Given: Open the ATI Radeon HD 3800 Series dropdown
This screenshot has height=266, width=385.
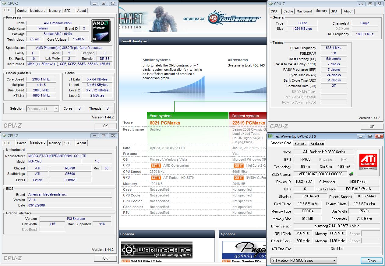Looking at the screenshot, I should (304, 261).
